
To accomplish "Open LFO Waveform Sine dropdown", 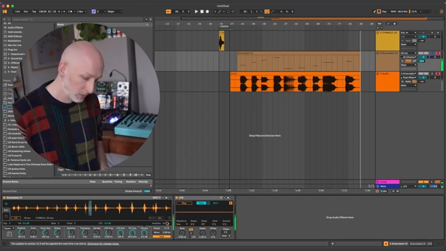I will 181,225.
